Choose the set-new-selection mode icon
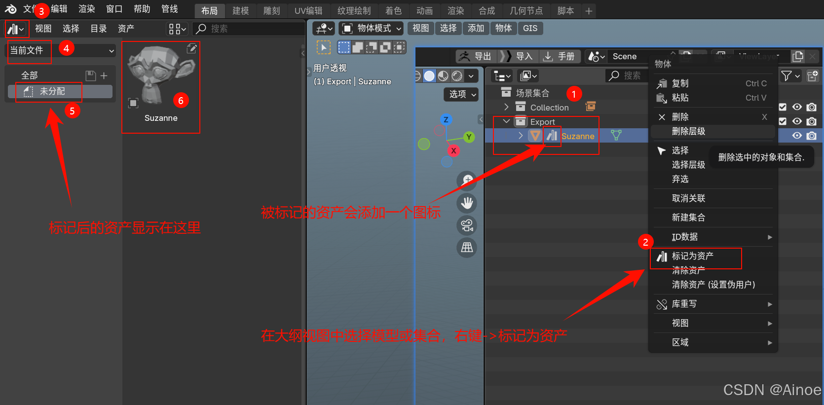 pos(344,47)
